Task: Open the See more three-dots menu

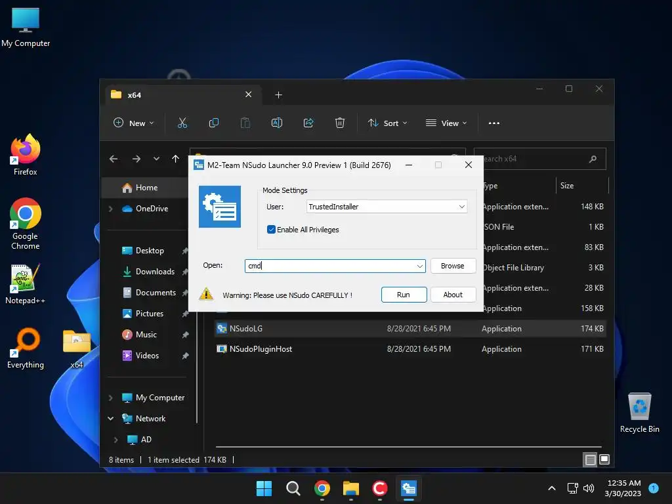Action: [x=493, y=123]
